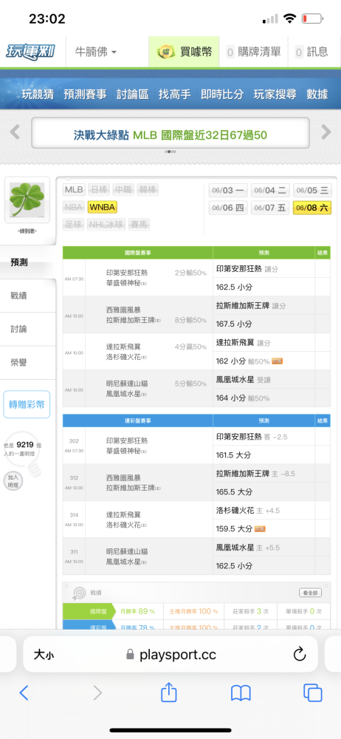The width and height of the screenshot is (341, 739).
Task: Select 足球 league filter
Action: (74, 225)
